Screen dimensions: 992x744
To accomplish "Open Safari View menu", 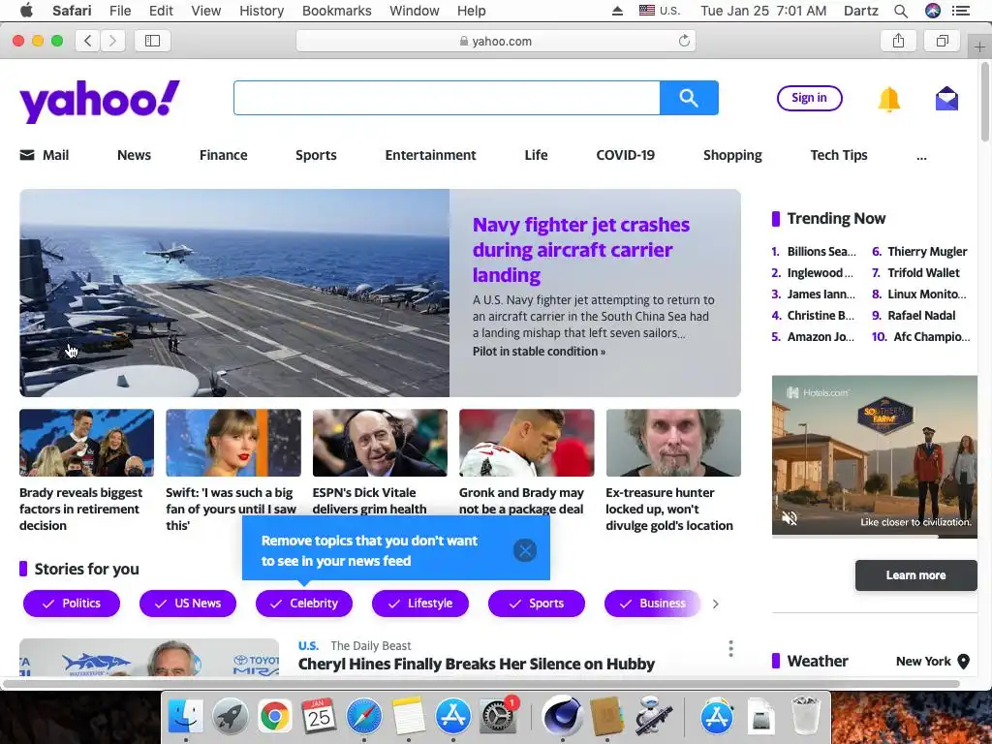I will tap(206, 11).
